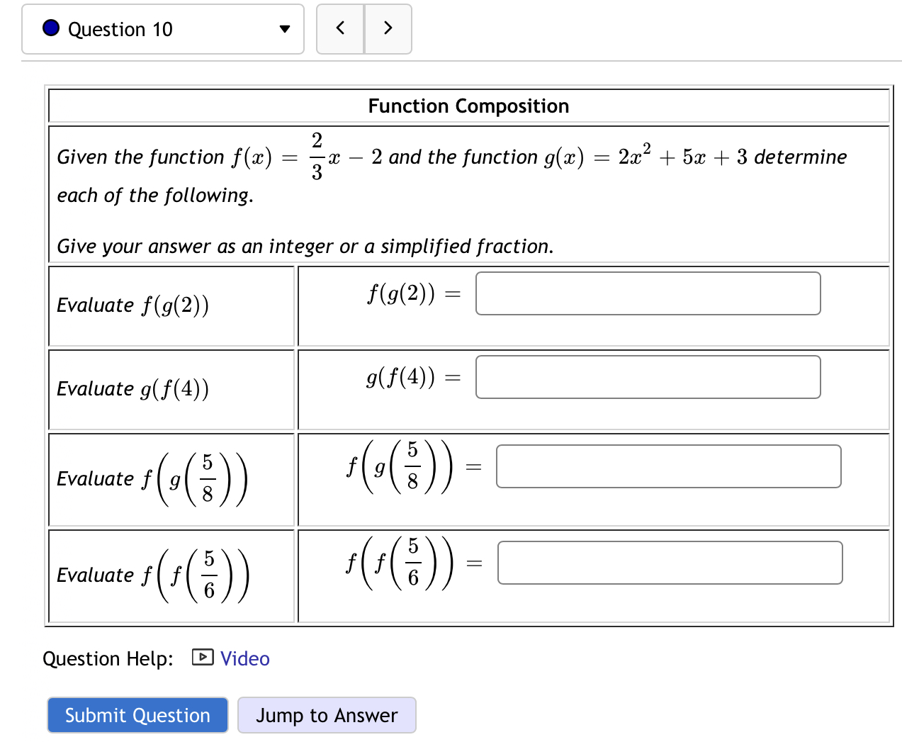
Task: Click the f(f(5/6)) answer box
Action: pyautogui.click(x=669, y=562)
